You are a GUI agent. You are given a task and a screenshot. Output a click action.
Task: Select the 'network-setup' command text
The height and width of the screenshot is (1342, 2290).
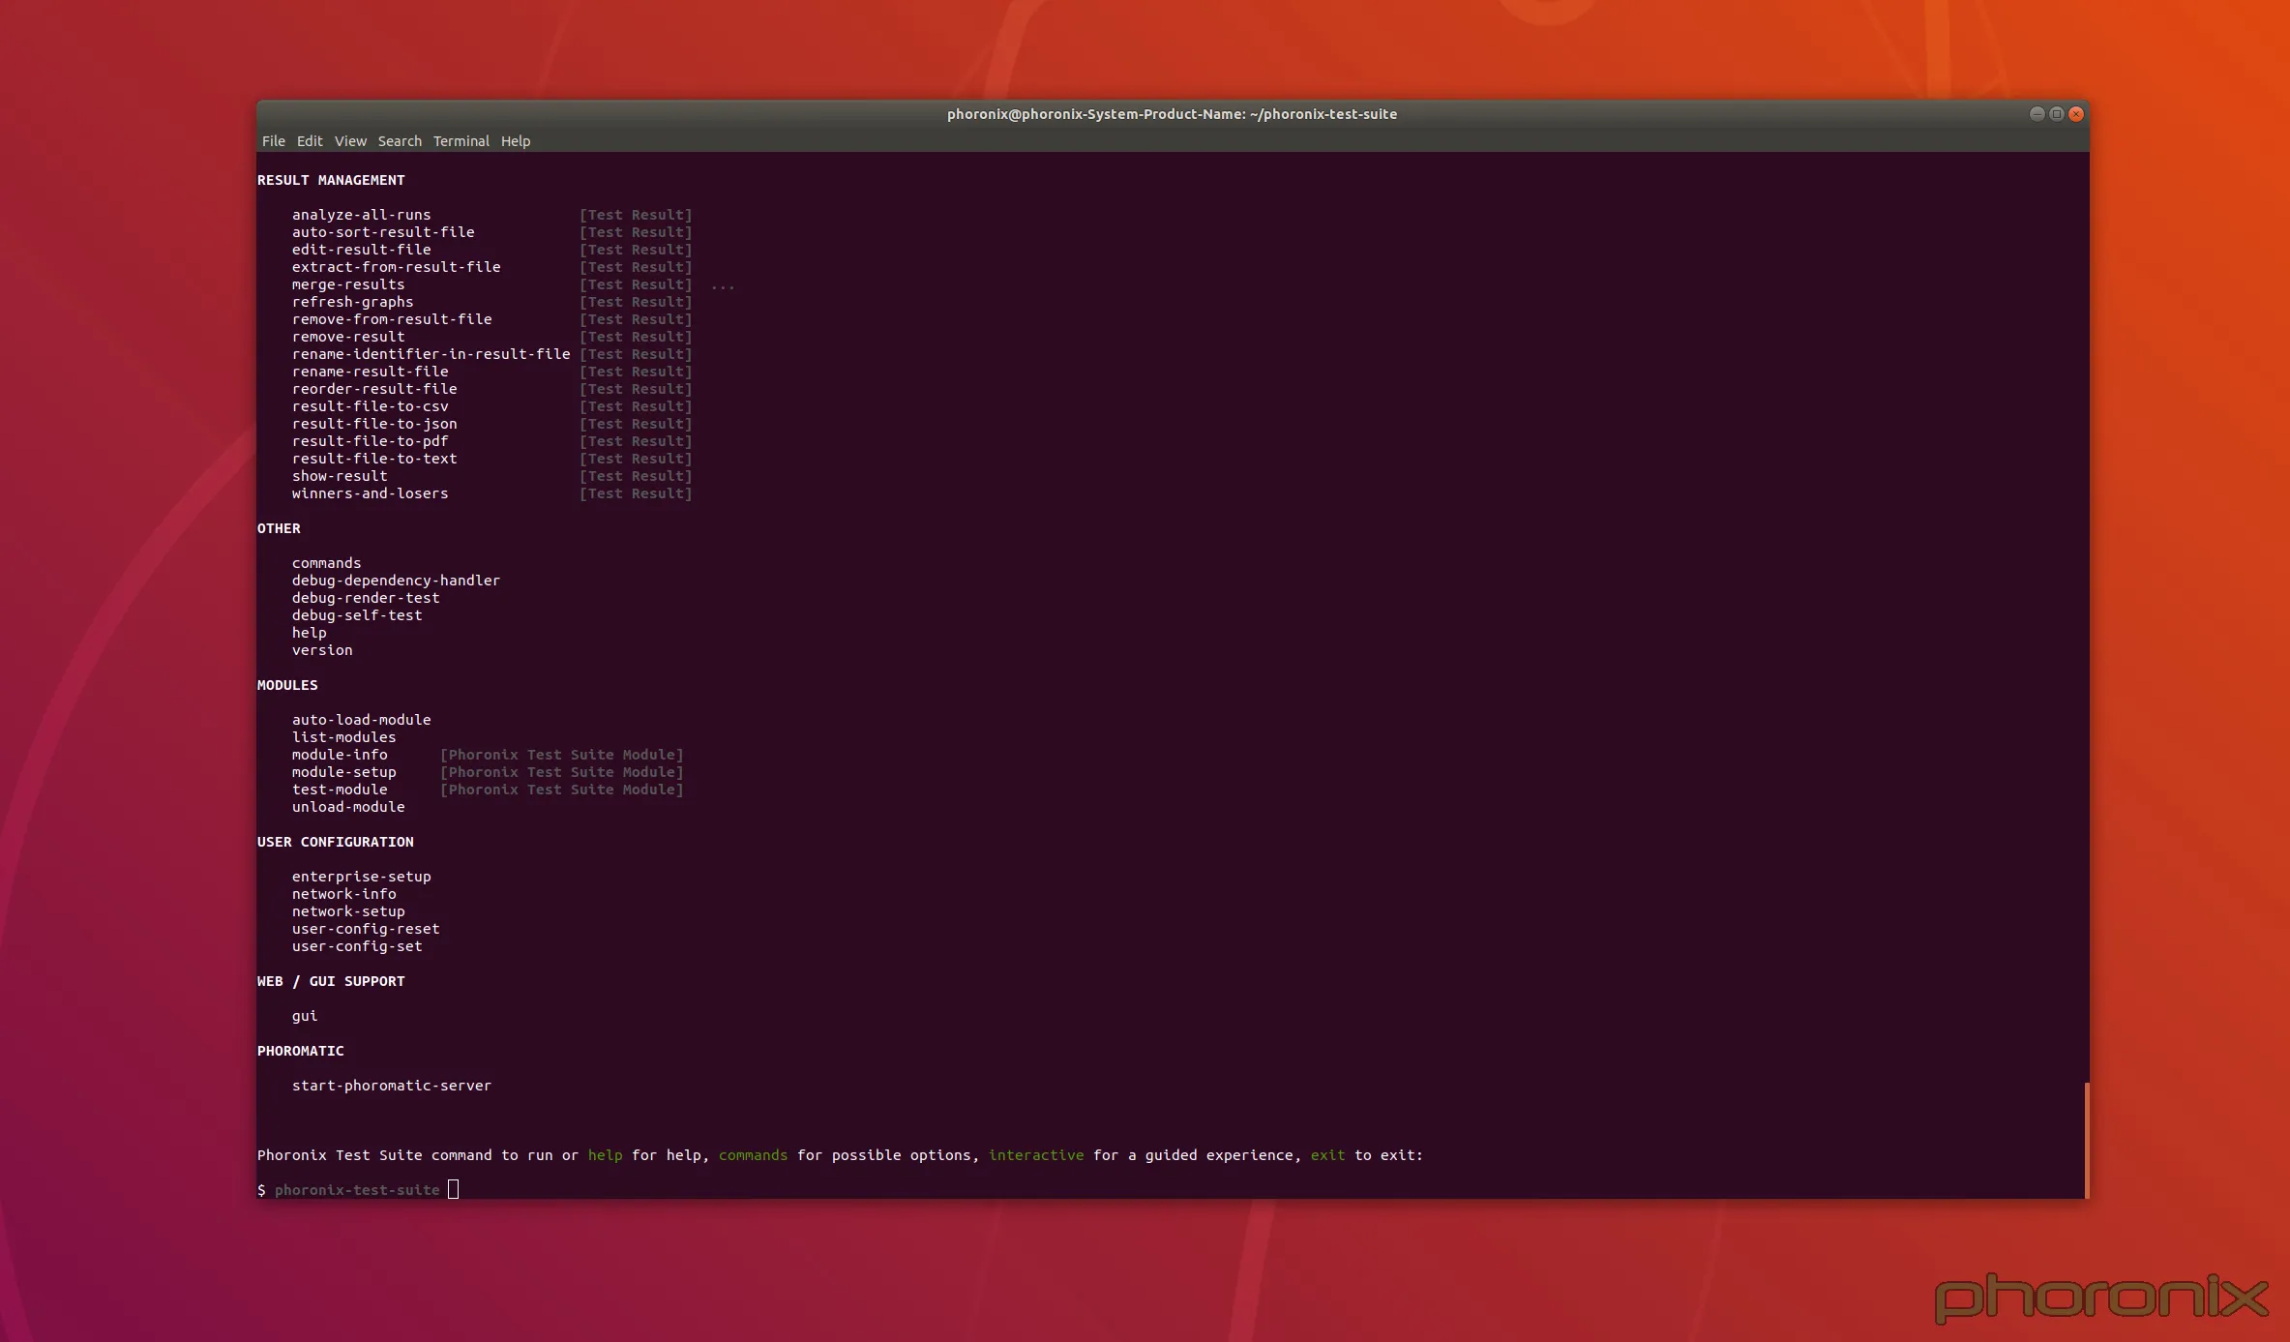(348, 910)
